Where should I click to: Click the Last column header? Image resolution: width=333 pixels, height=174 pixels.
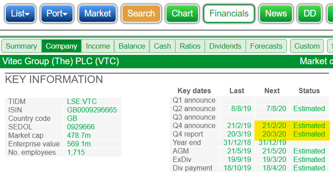click(236, 91)
